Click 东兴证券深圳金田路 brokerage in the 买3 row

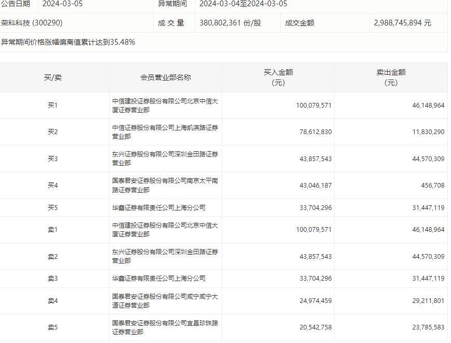click(x=165, y=159)
